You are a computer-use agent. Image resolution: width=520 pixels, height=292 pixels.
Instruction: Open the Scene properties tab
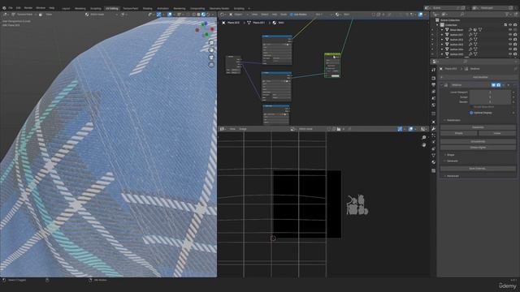[433, 98]
